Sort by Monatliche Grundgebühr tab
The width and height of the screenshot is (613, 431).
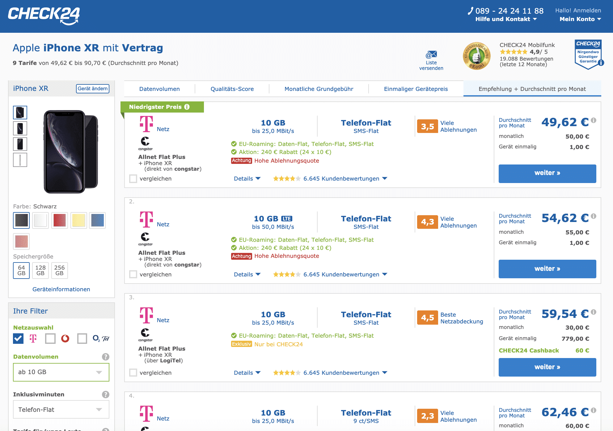319,89
